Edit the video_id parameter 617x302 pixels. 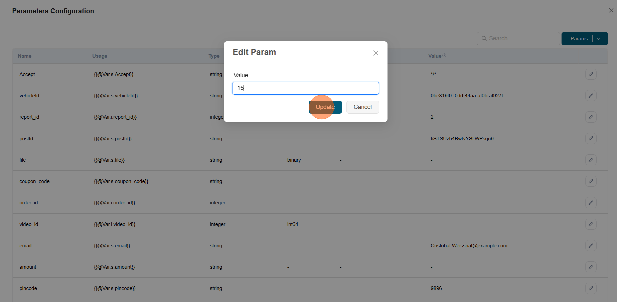coord(591,224)
